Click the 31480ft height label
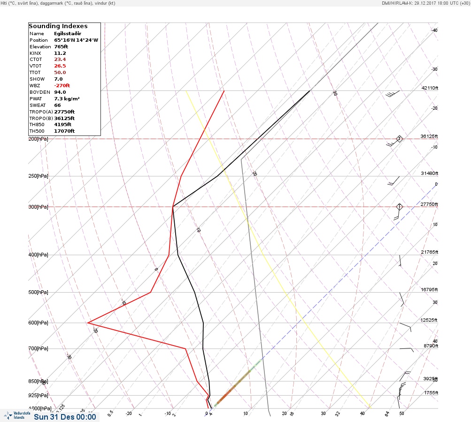Screen dimensions: 471x422 (x=430, y=173)
